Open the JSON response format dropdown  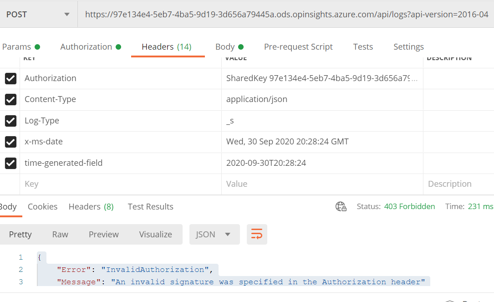coord(214,234)
